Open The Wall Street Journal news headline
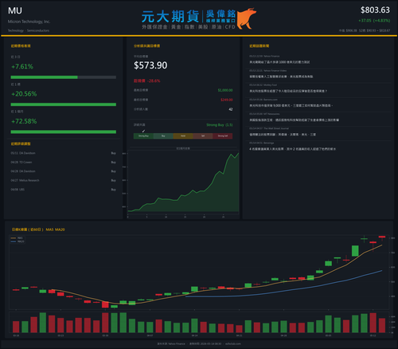 point(283,135)
